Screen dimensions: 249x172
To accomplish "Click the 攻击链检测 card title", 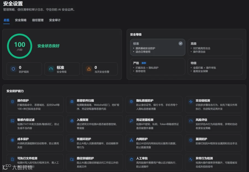I will coord(203,101).
